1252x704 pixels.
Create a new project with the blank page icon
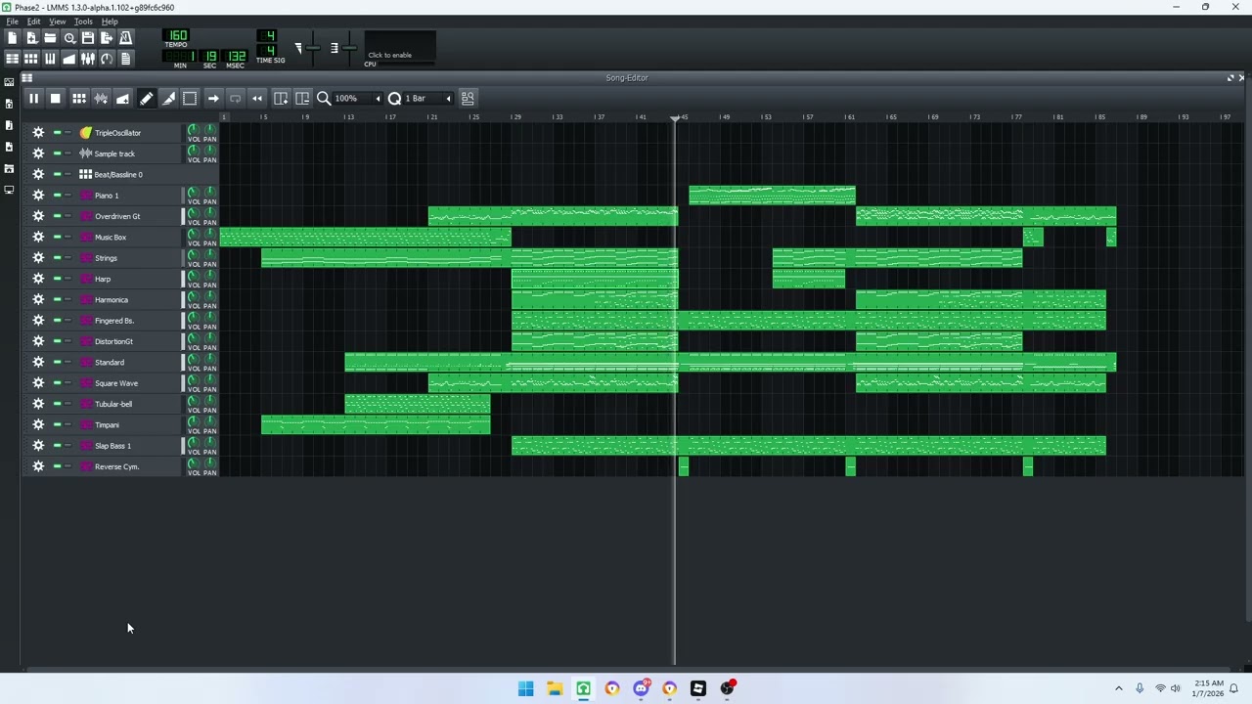12,38
